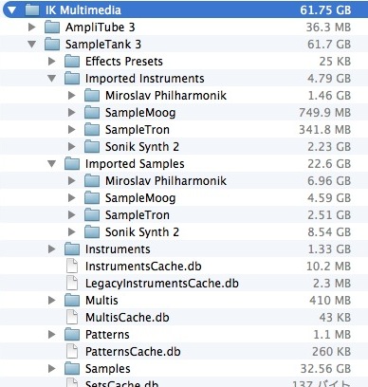Image resolution: width=368 pixels, height=387 pixels.
Task: Click the 36.3 MB size value
Action: coord(328,28)
